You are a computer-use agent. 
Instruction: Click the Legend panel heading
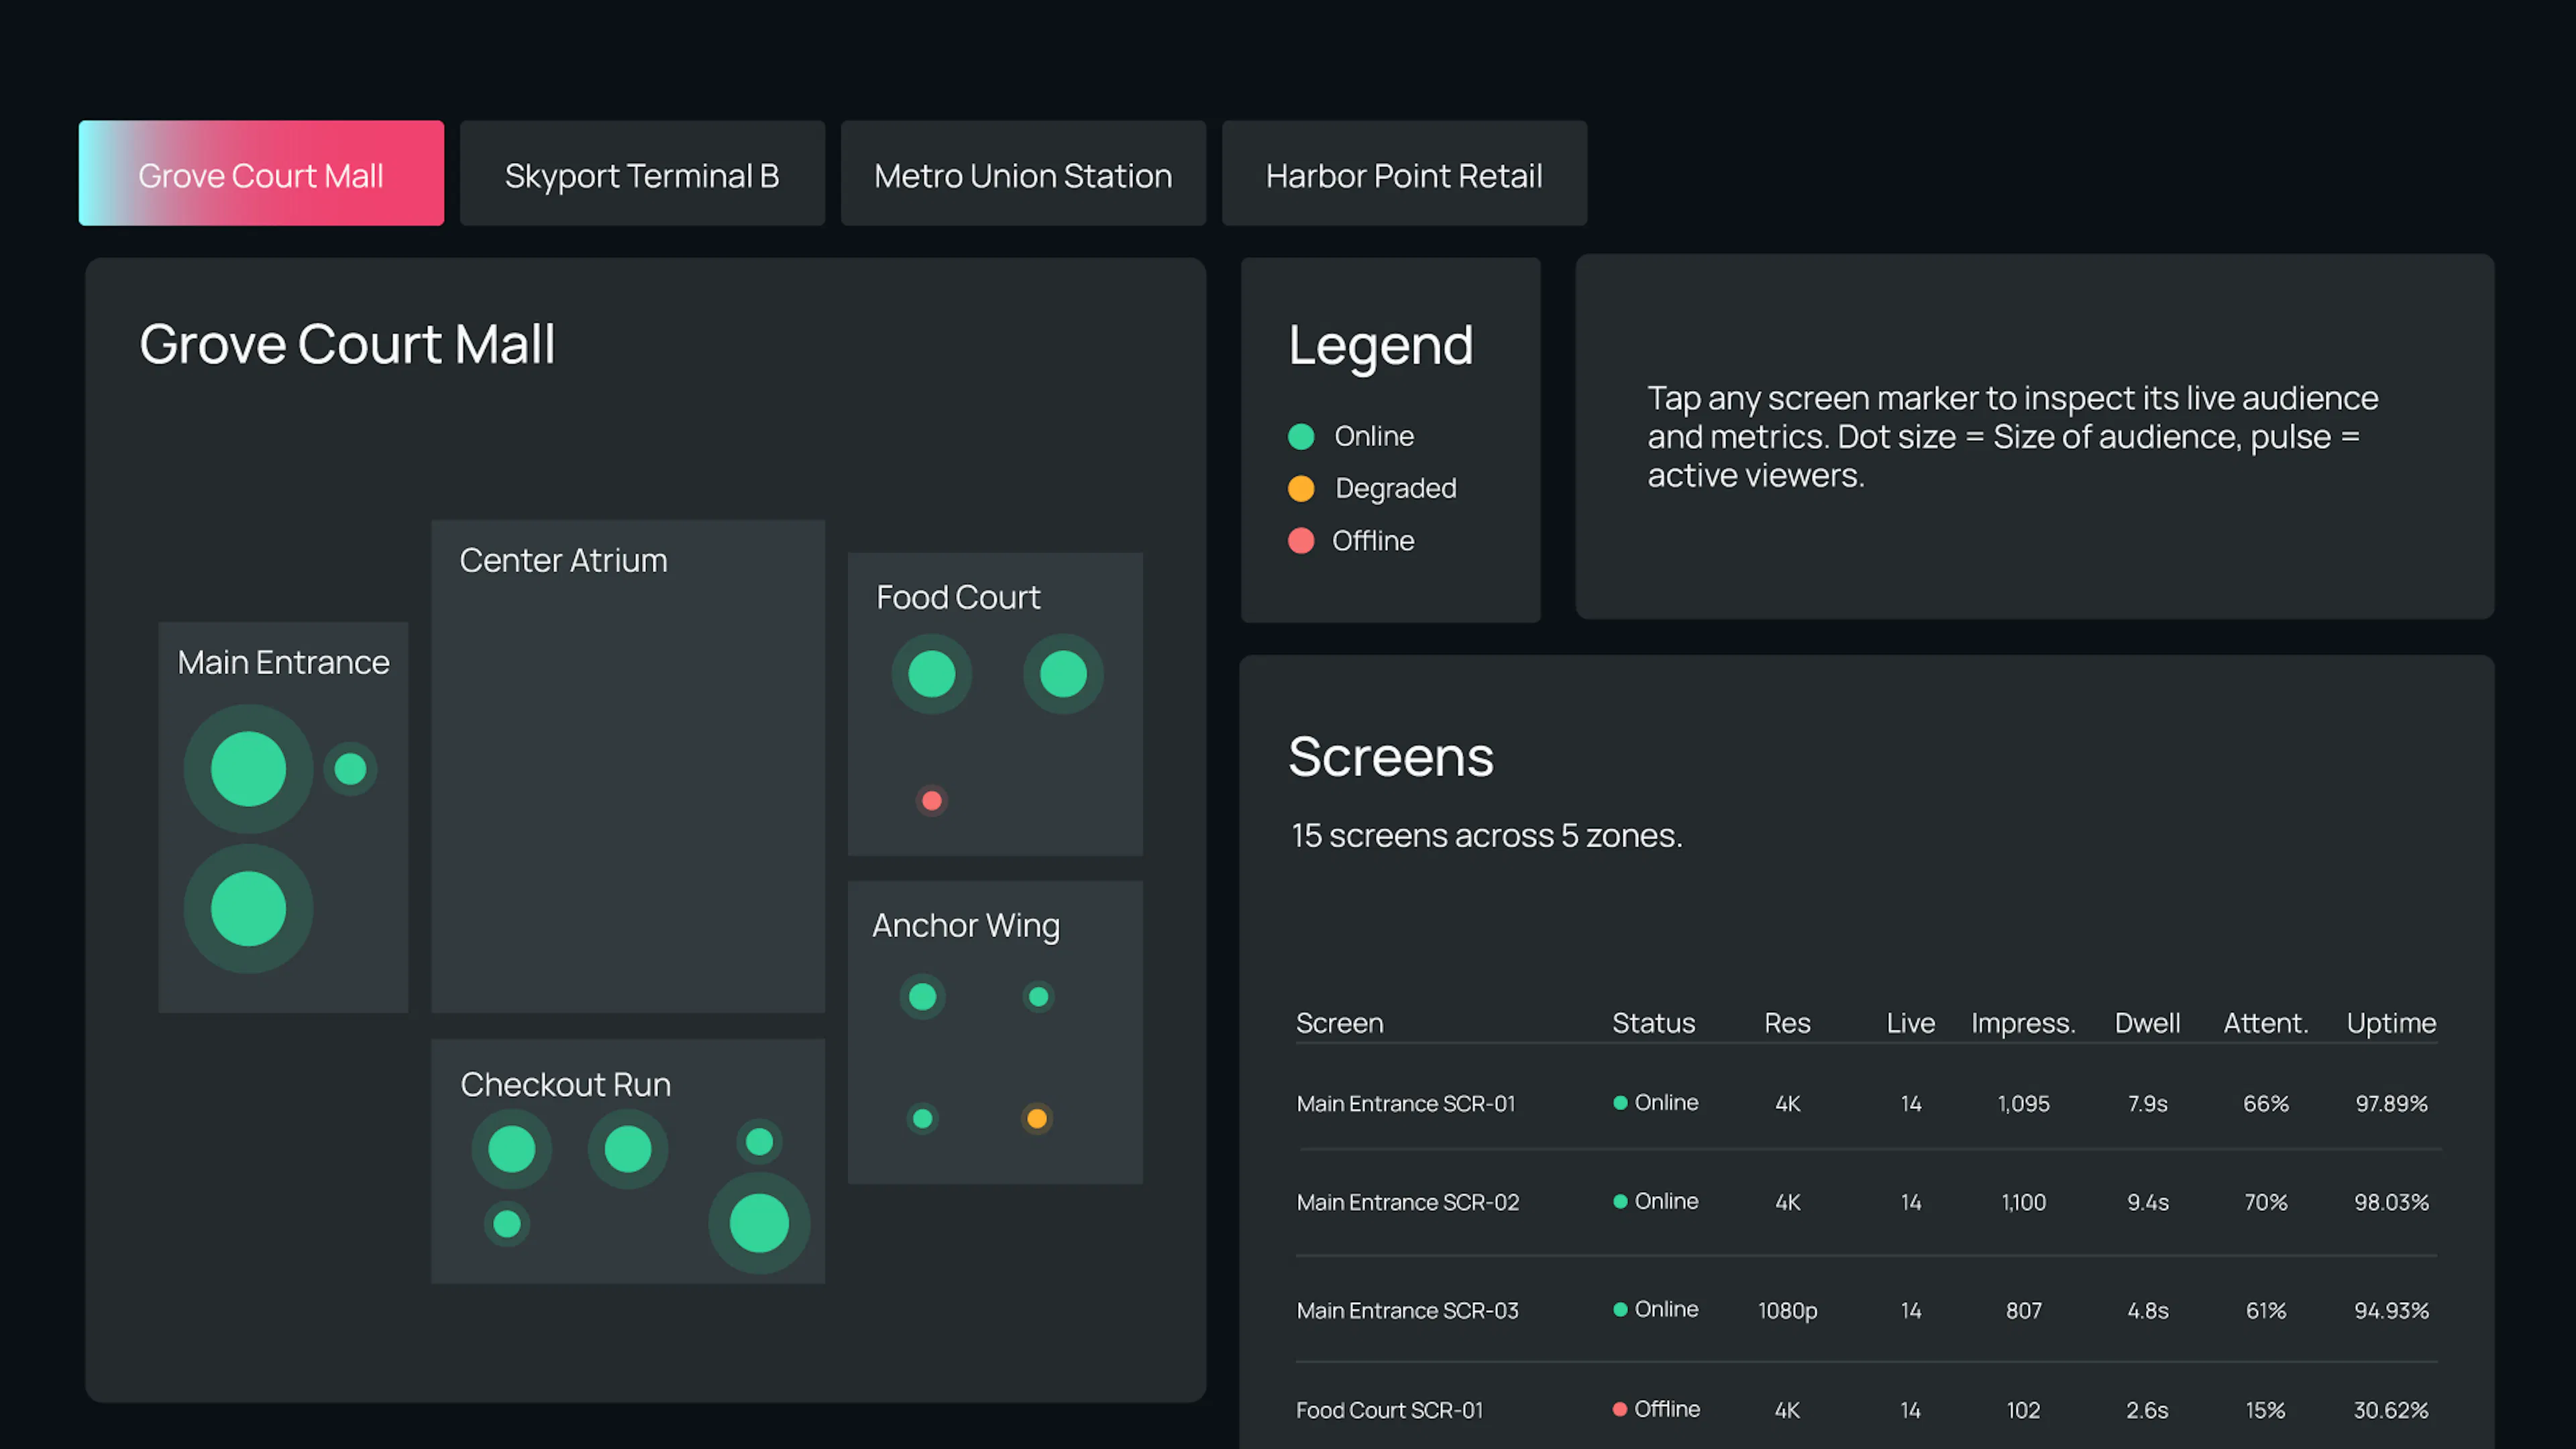(x=1381, y=347)
